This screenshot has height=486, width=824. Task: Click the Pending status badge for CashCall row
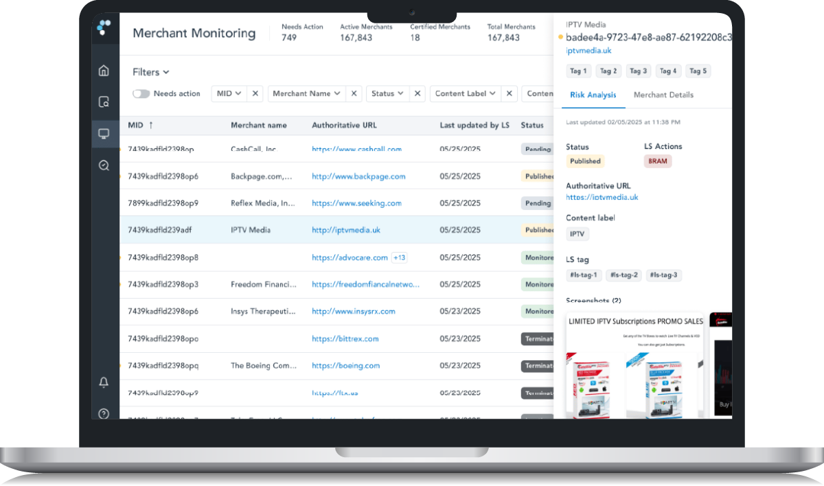538,149
